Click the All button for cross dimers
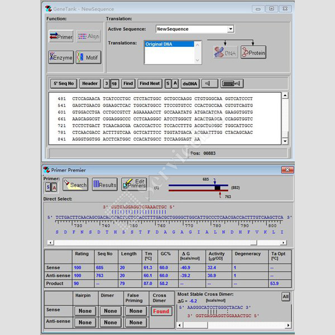The height and width of the screenshot is (335, 335). coord(285,297)
